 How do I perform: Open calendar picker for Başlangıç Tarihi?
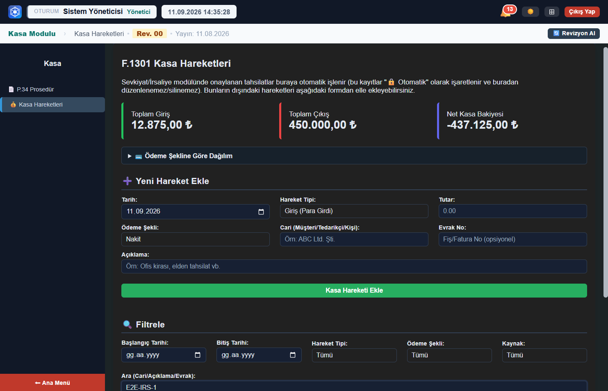[x=198, y=355]
